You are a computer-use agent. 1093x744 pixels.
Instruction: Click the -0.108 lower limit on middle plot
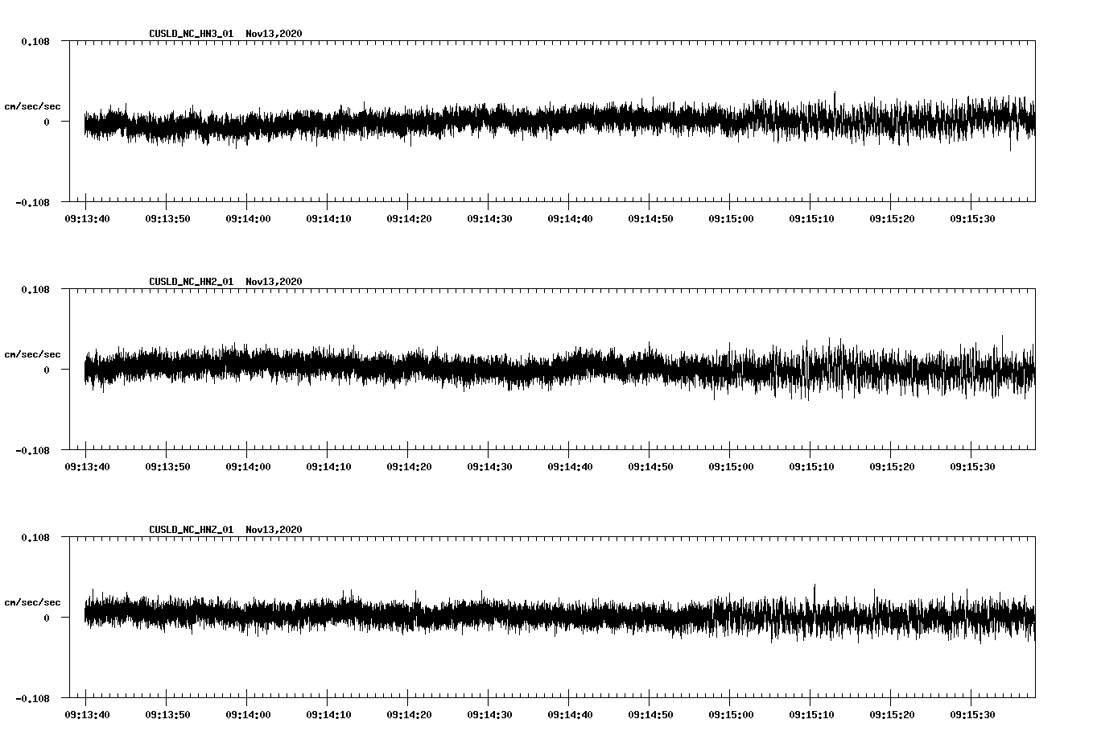(x=32, y=451)
